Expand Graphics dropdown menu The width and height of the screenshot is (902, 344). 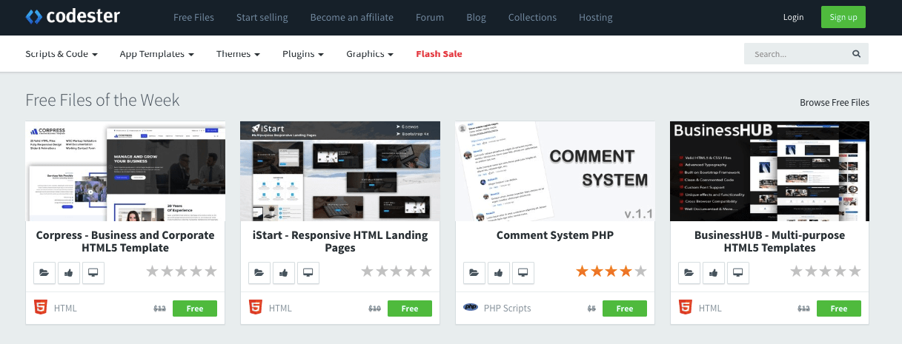[370, 54]
